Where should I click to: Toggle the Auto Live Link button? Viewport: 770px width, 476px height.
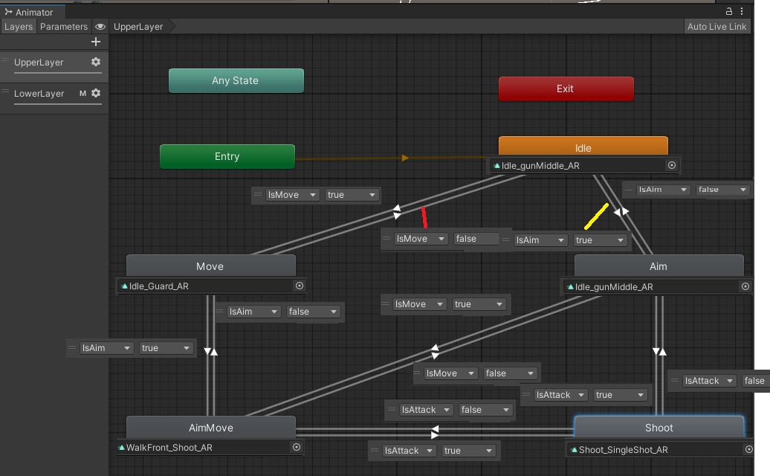716,27
